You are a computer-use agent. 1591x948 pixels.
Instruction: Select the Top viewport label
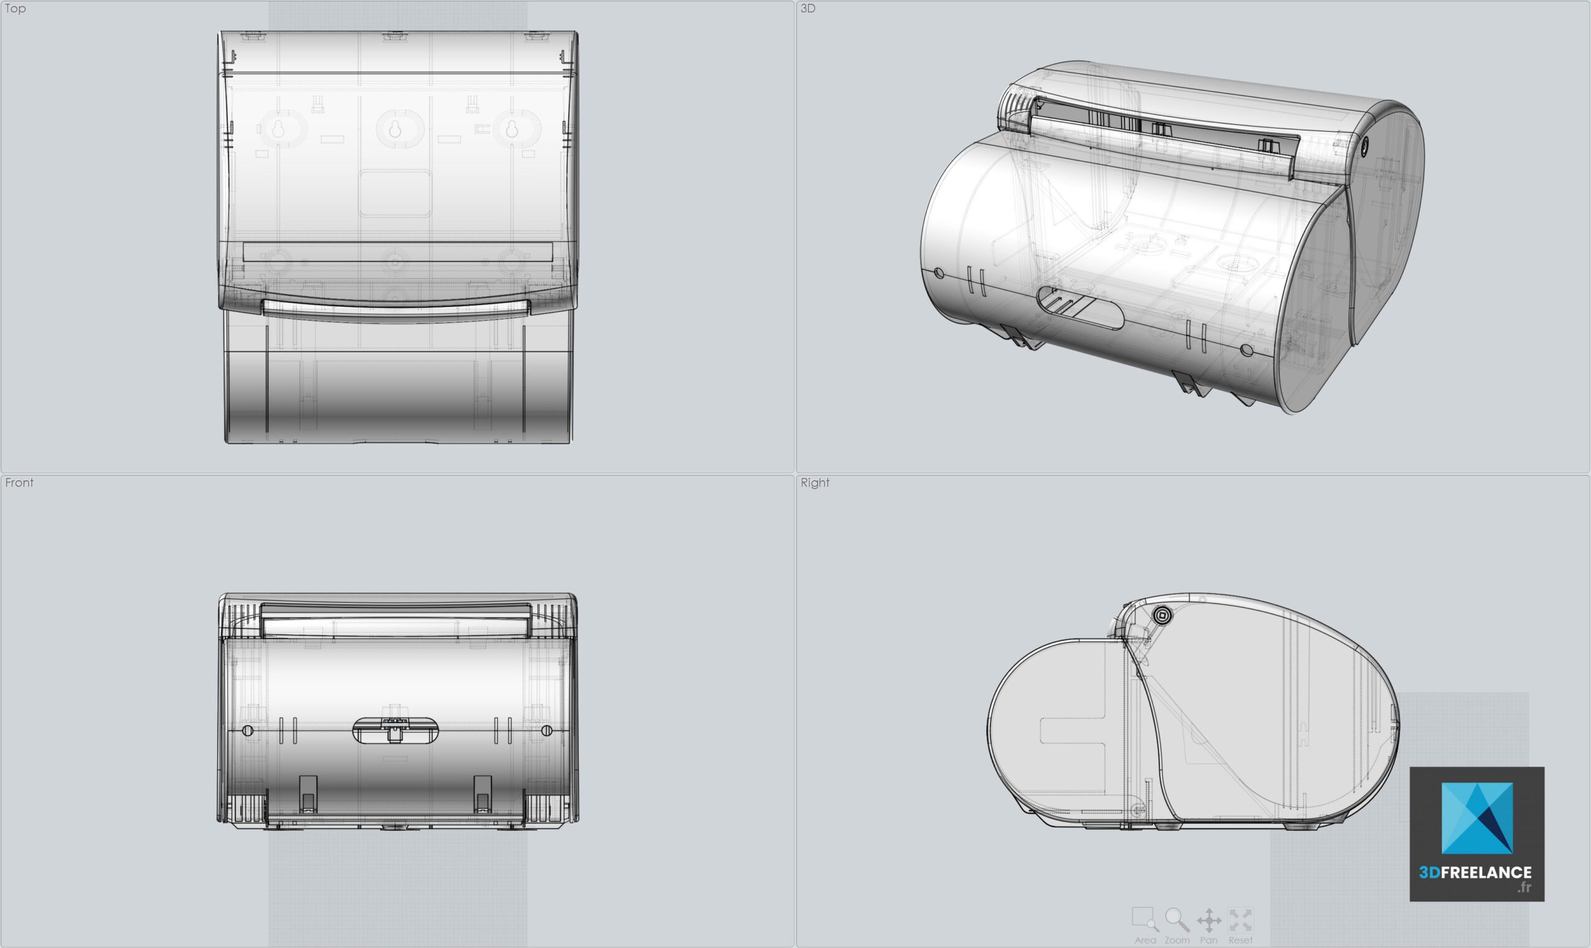coord(16,9)
